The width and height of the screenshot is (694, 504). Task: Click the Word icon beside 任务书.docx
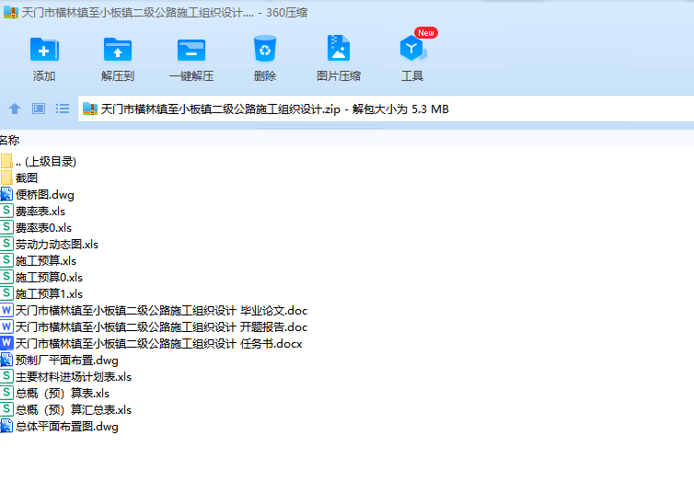coord(6,343)
